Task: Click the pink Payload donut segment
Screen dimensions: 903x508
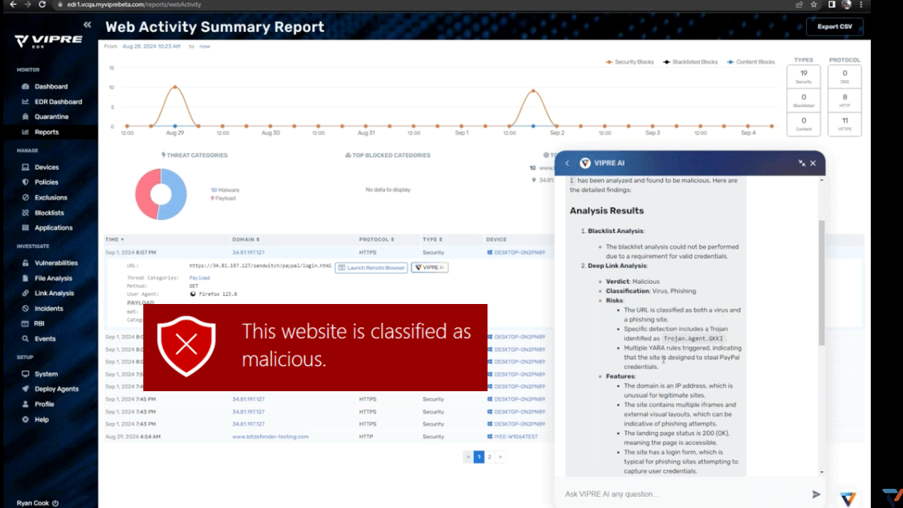Action: click(x=144, y=194)
